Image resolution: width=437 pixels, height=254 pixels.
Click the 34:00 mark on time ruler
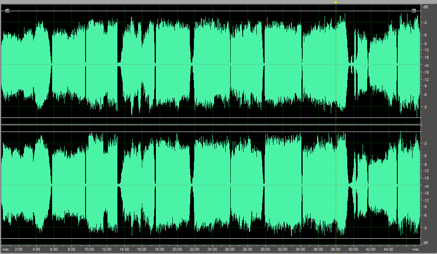(x=300, y=249)
